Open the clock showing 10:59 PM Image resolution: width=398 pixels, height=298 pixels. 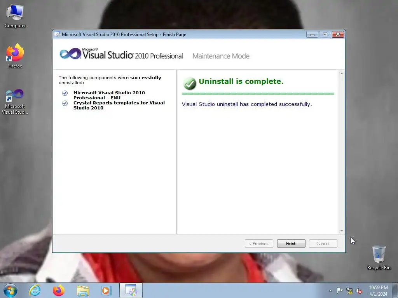tap(378, 291)
